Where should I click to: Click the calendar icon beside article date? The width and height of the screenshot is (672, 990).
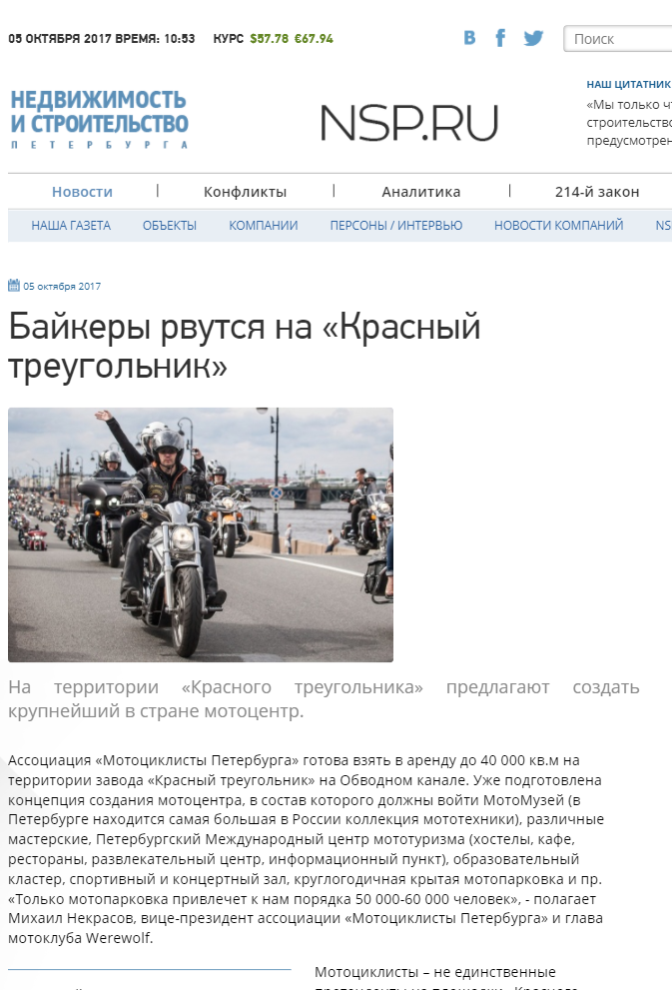(14, 286)
